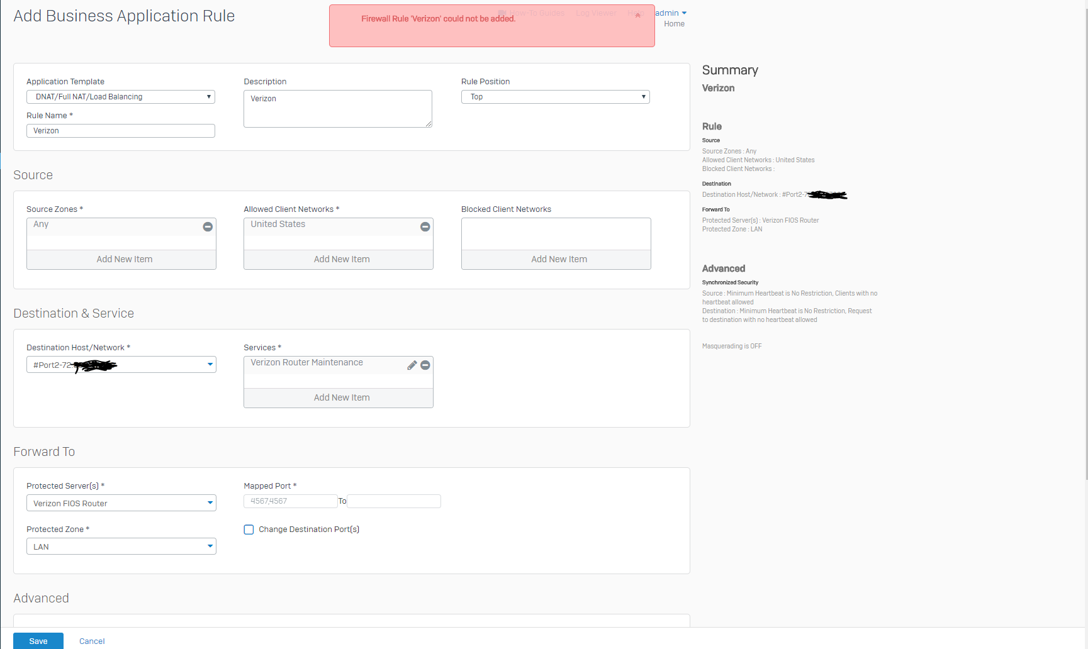Remove 'Any' from Source Zones
1088x649 pixels.
[208, 226]
